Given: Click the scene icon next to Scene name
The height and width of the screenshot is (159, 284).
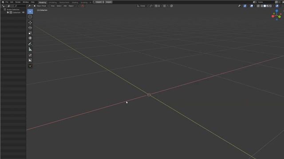Looking at the screenshot, I should 254,2.
